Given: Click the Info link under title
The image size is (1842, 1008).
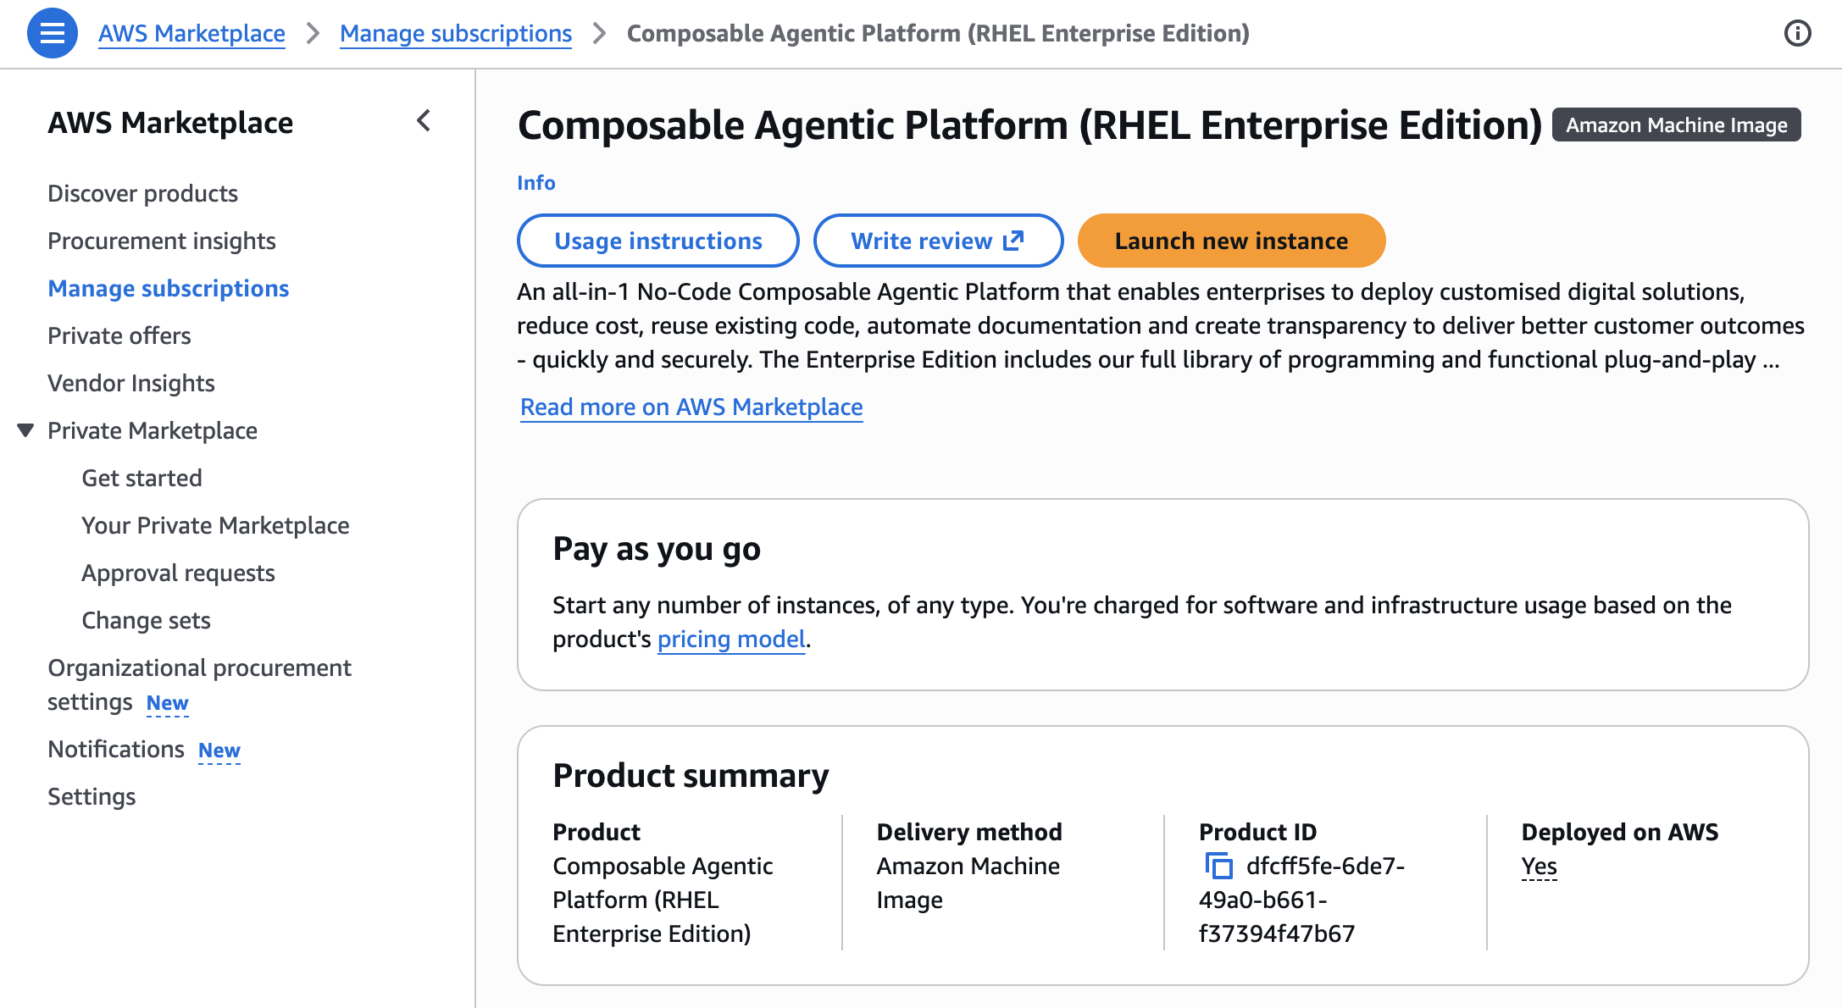Looking at the screenshot, I should (535, 183).
